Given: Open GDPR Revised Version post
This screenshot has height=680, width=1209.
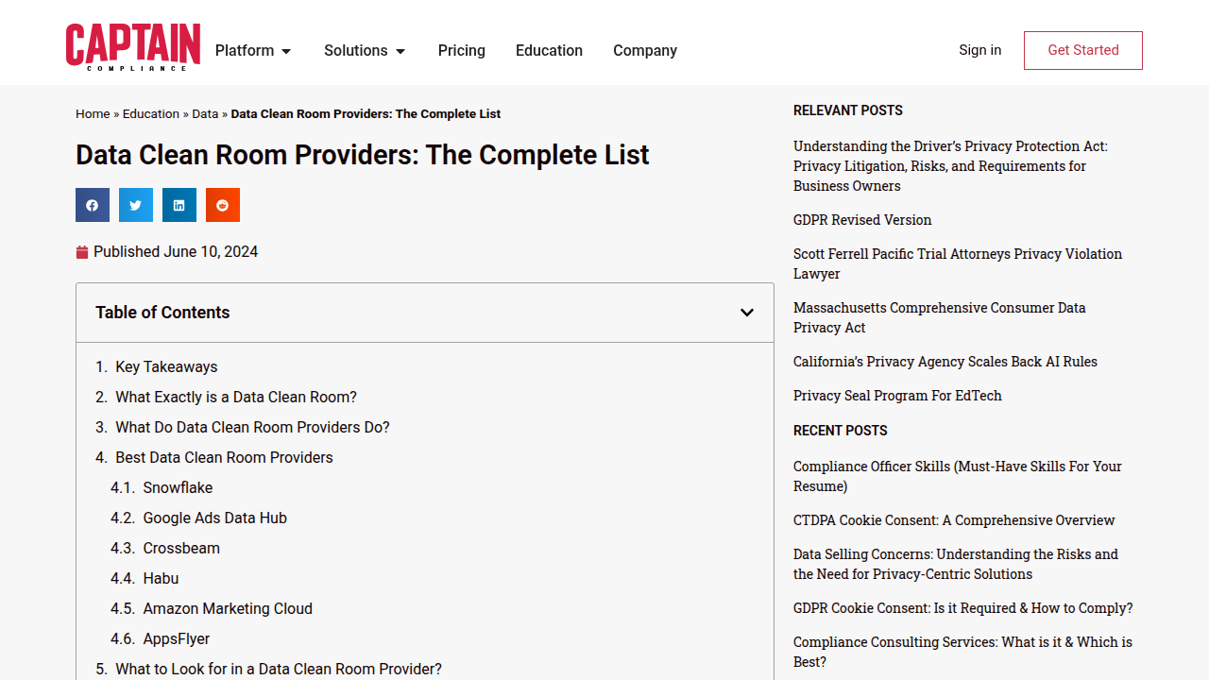Looking at the screenshot, I should click(x=862, y=220).
